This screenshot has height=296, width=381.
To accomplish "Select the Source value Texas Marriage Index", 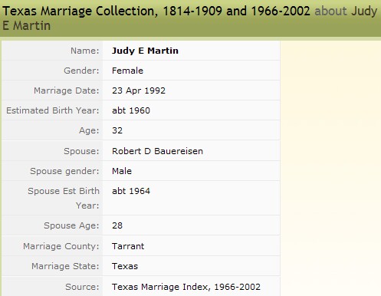I will (x=186, y=287).
